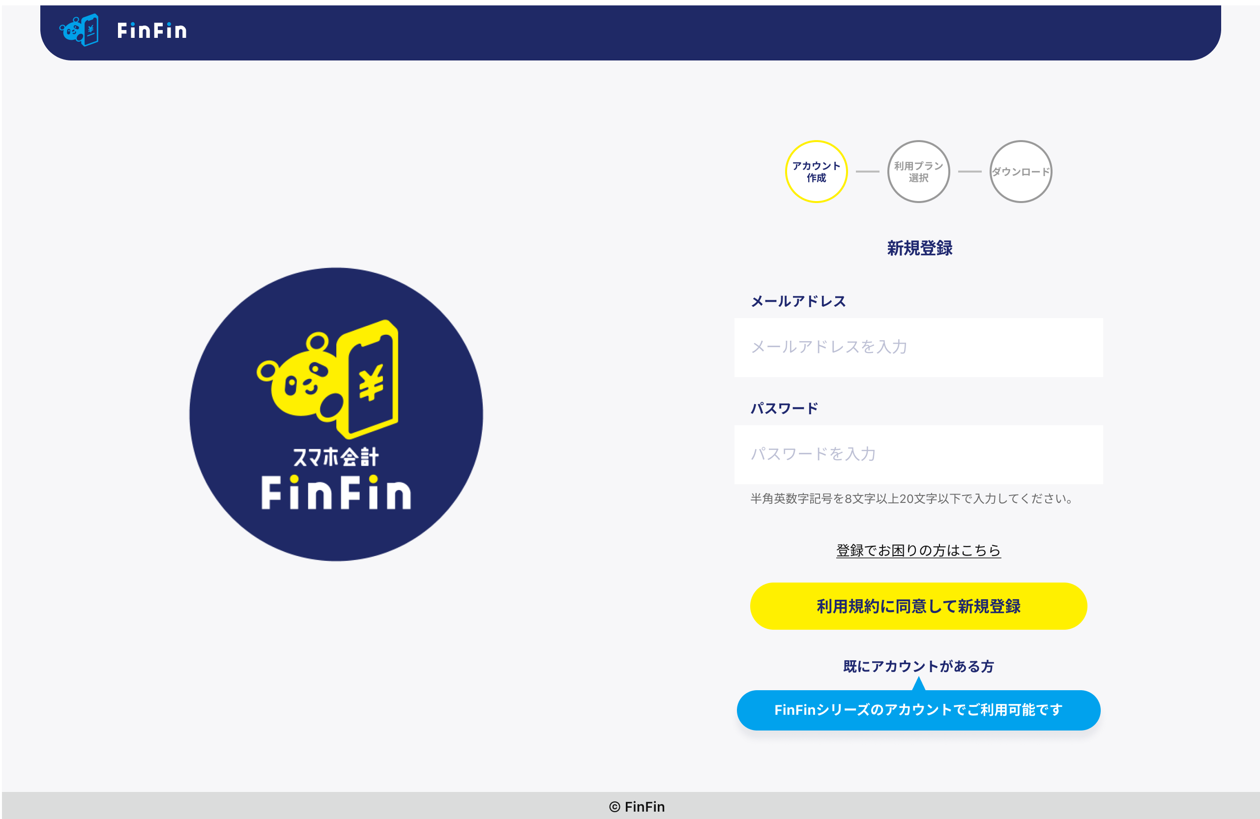Select the ダウンロード step circle
The height and width of the screenshot is (819, 1260).
1021,172
